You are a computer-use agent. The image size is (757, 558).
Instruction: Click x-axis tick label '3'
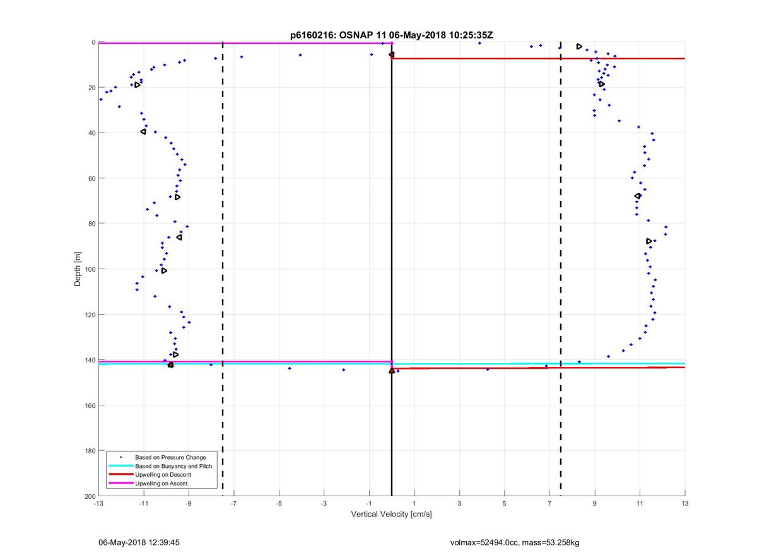[x=459, y=503]
